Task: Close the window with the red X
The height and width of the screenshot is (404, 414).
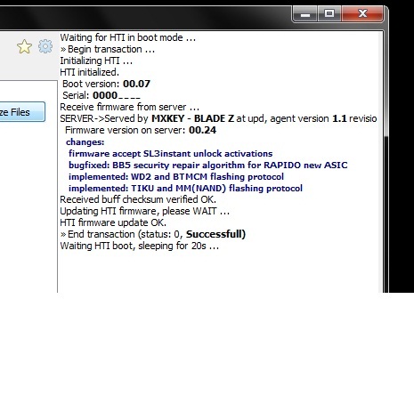Action: 362,14
